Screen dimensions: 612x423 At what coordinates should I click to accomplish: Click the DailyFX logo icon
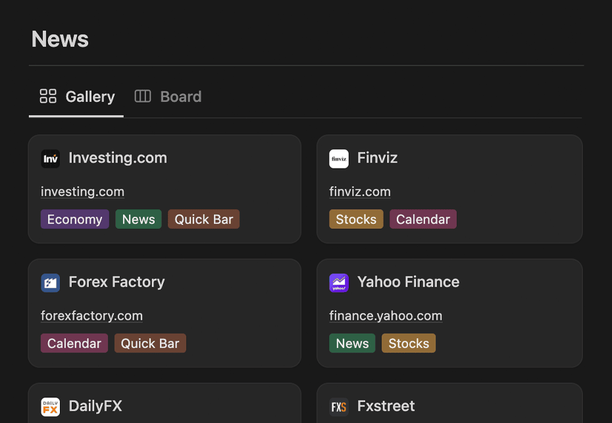pos(51,407)
